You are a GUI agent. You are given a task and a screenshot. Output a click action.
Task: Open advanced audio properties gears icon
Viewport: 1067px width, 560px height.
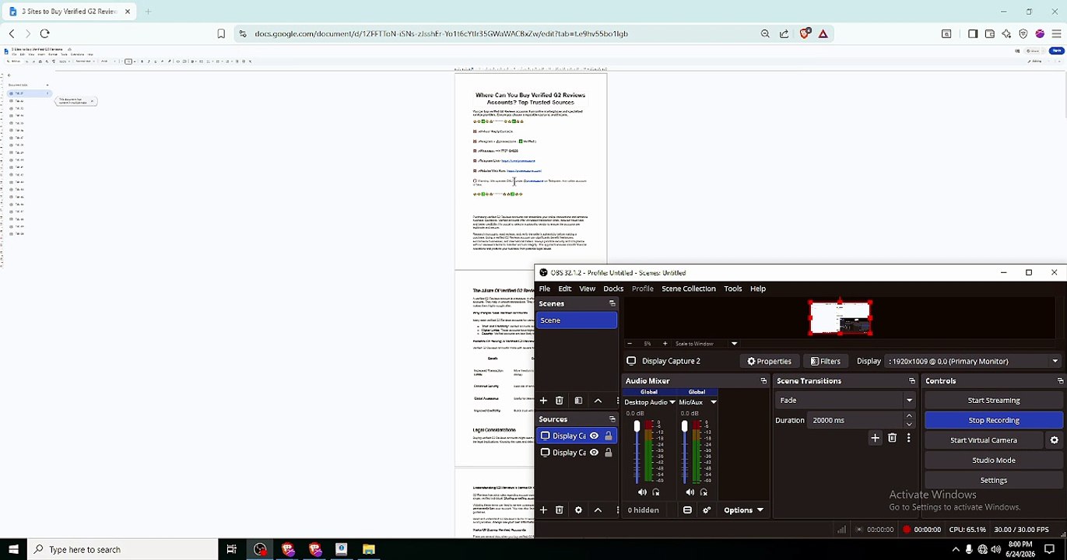(707, 510)
